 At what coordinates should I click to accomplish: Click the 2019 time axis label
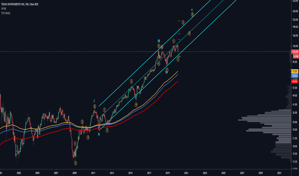pyautogui.click(x=167, y=173)
